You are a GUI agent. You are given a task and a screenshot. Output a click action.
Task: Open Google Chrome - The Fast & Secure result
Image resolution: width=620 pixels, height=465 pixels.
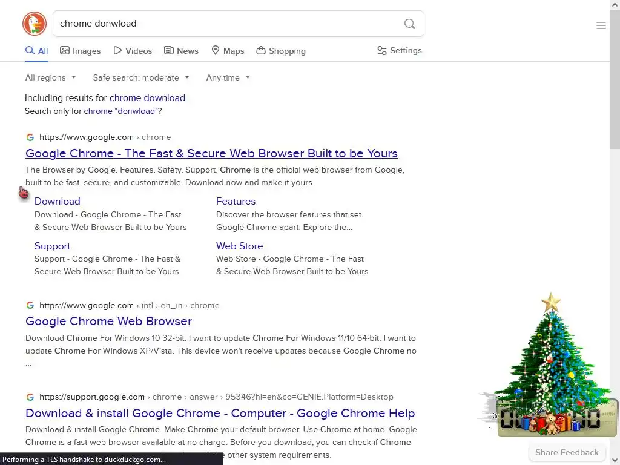(211, 153)
